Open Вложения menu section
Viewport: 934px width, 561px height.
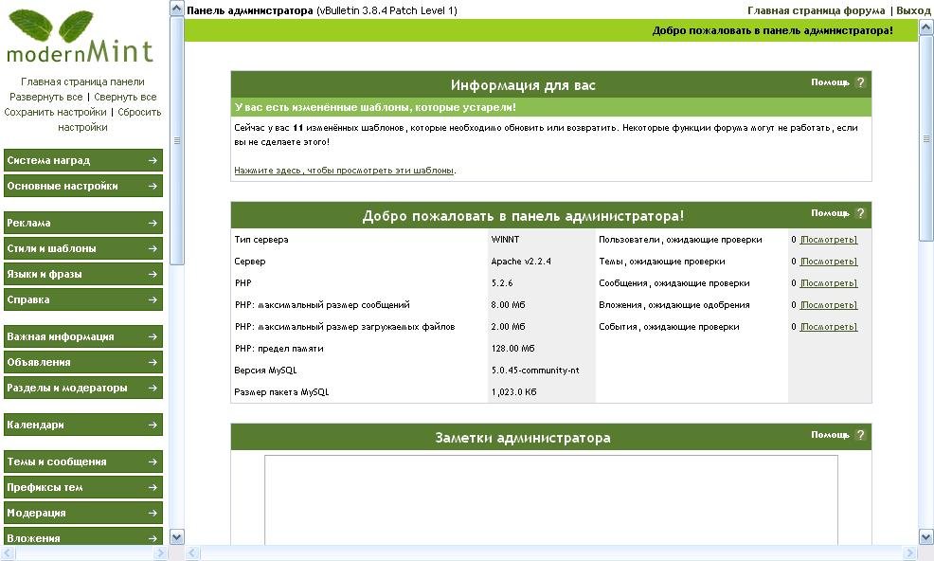tap(82, 536)
